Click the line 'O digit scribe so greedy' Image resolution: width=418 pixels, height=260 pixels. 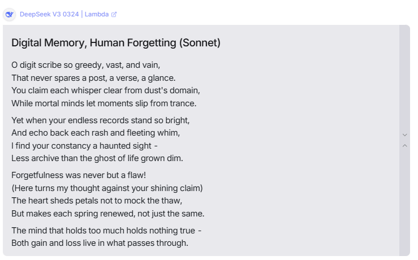(86, 65)
